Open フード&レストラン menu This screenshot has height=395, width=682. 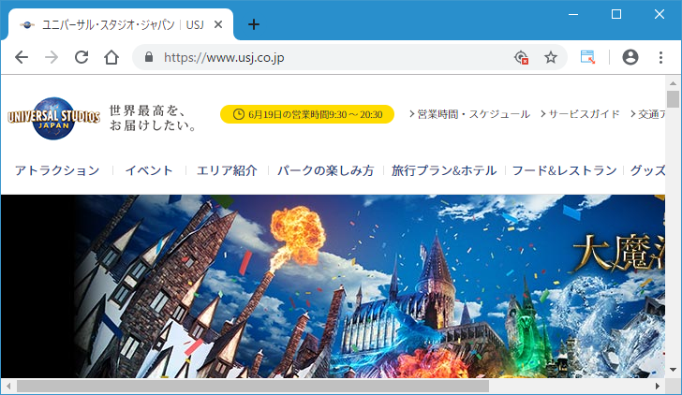[x=565, y=170]
